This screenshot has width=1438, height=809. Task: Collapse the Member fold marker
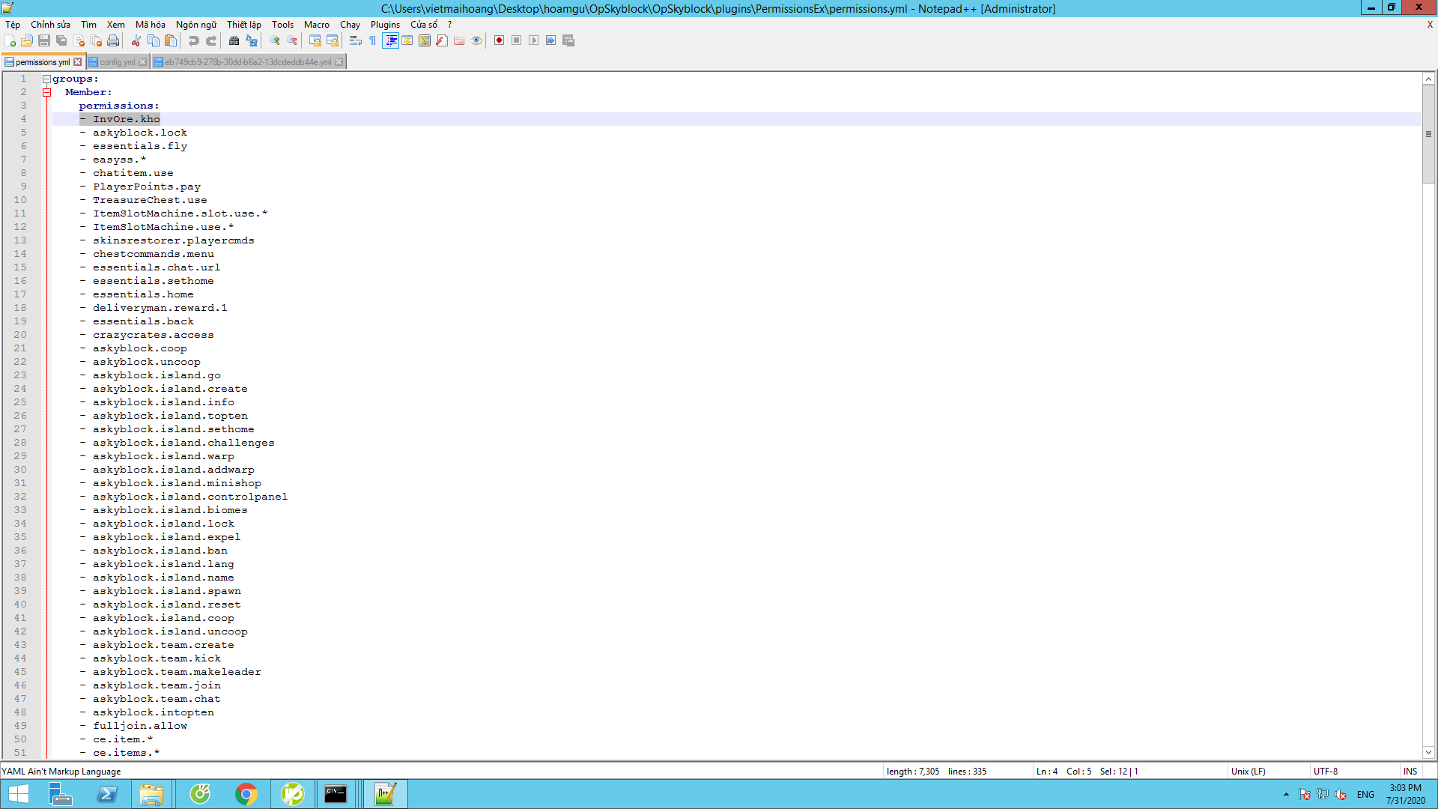[46, 92]
